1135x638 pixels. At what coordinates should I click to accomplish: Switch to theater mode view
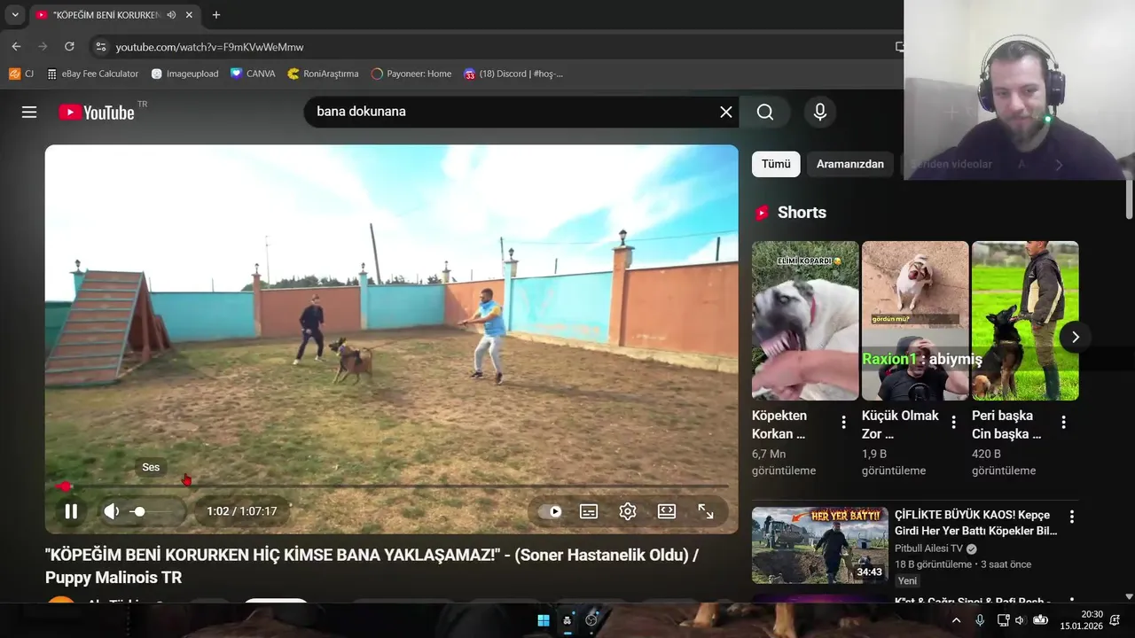click(667, 511)
